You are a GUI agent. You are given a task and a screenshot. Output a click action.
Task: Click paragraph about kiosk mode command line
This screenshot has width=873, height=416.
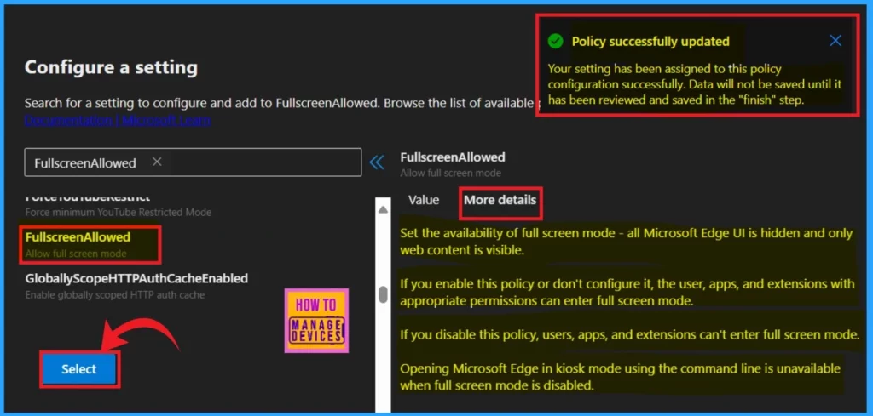click(621, 377)
